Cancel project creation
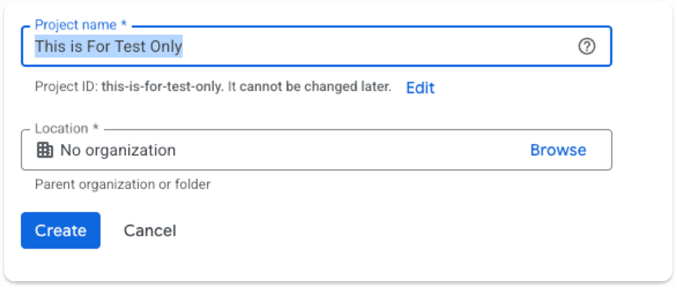This screenshot has height=287, width=676. coord(150,231)
